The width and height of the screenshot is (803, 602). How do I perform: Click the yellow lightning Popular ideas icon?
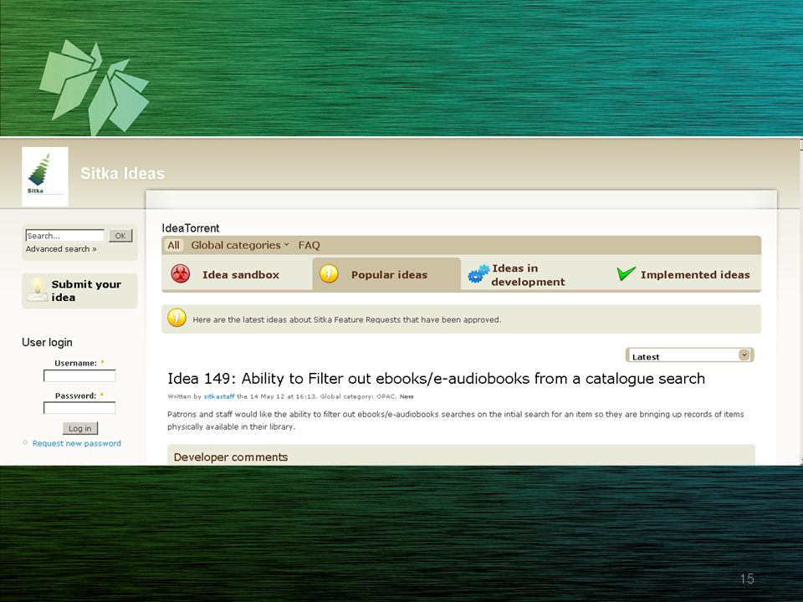pos(329,274)
